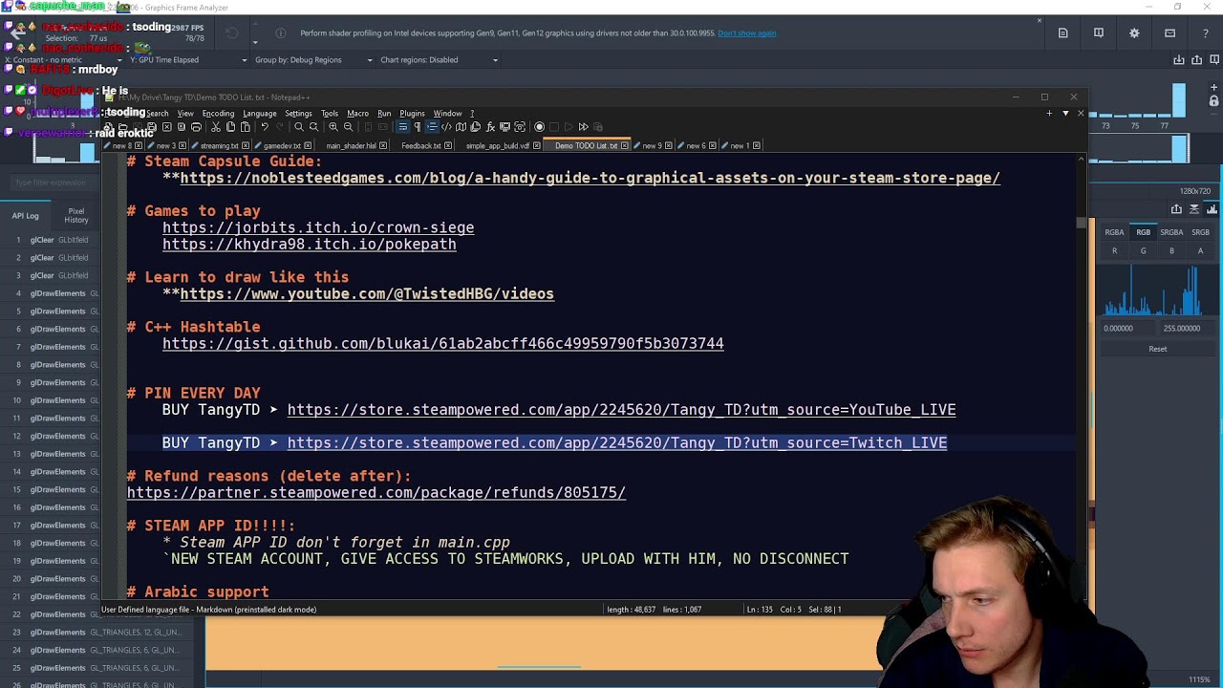The image size is (1223, 688).
Task: Toggle the Indent Guide toolbar icon
Action: point(432,127)
